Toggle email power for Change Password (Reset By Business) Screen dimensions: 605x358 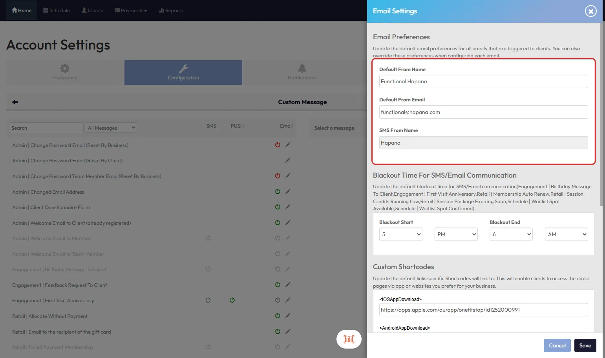pyautogui.click(x=278, y=145)
